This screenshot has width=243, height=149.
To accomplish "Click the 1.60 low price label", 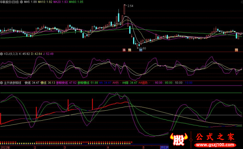I will coord(143,48).
